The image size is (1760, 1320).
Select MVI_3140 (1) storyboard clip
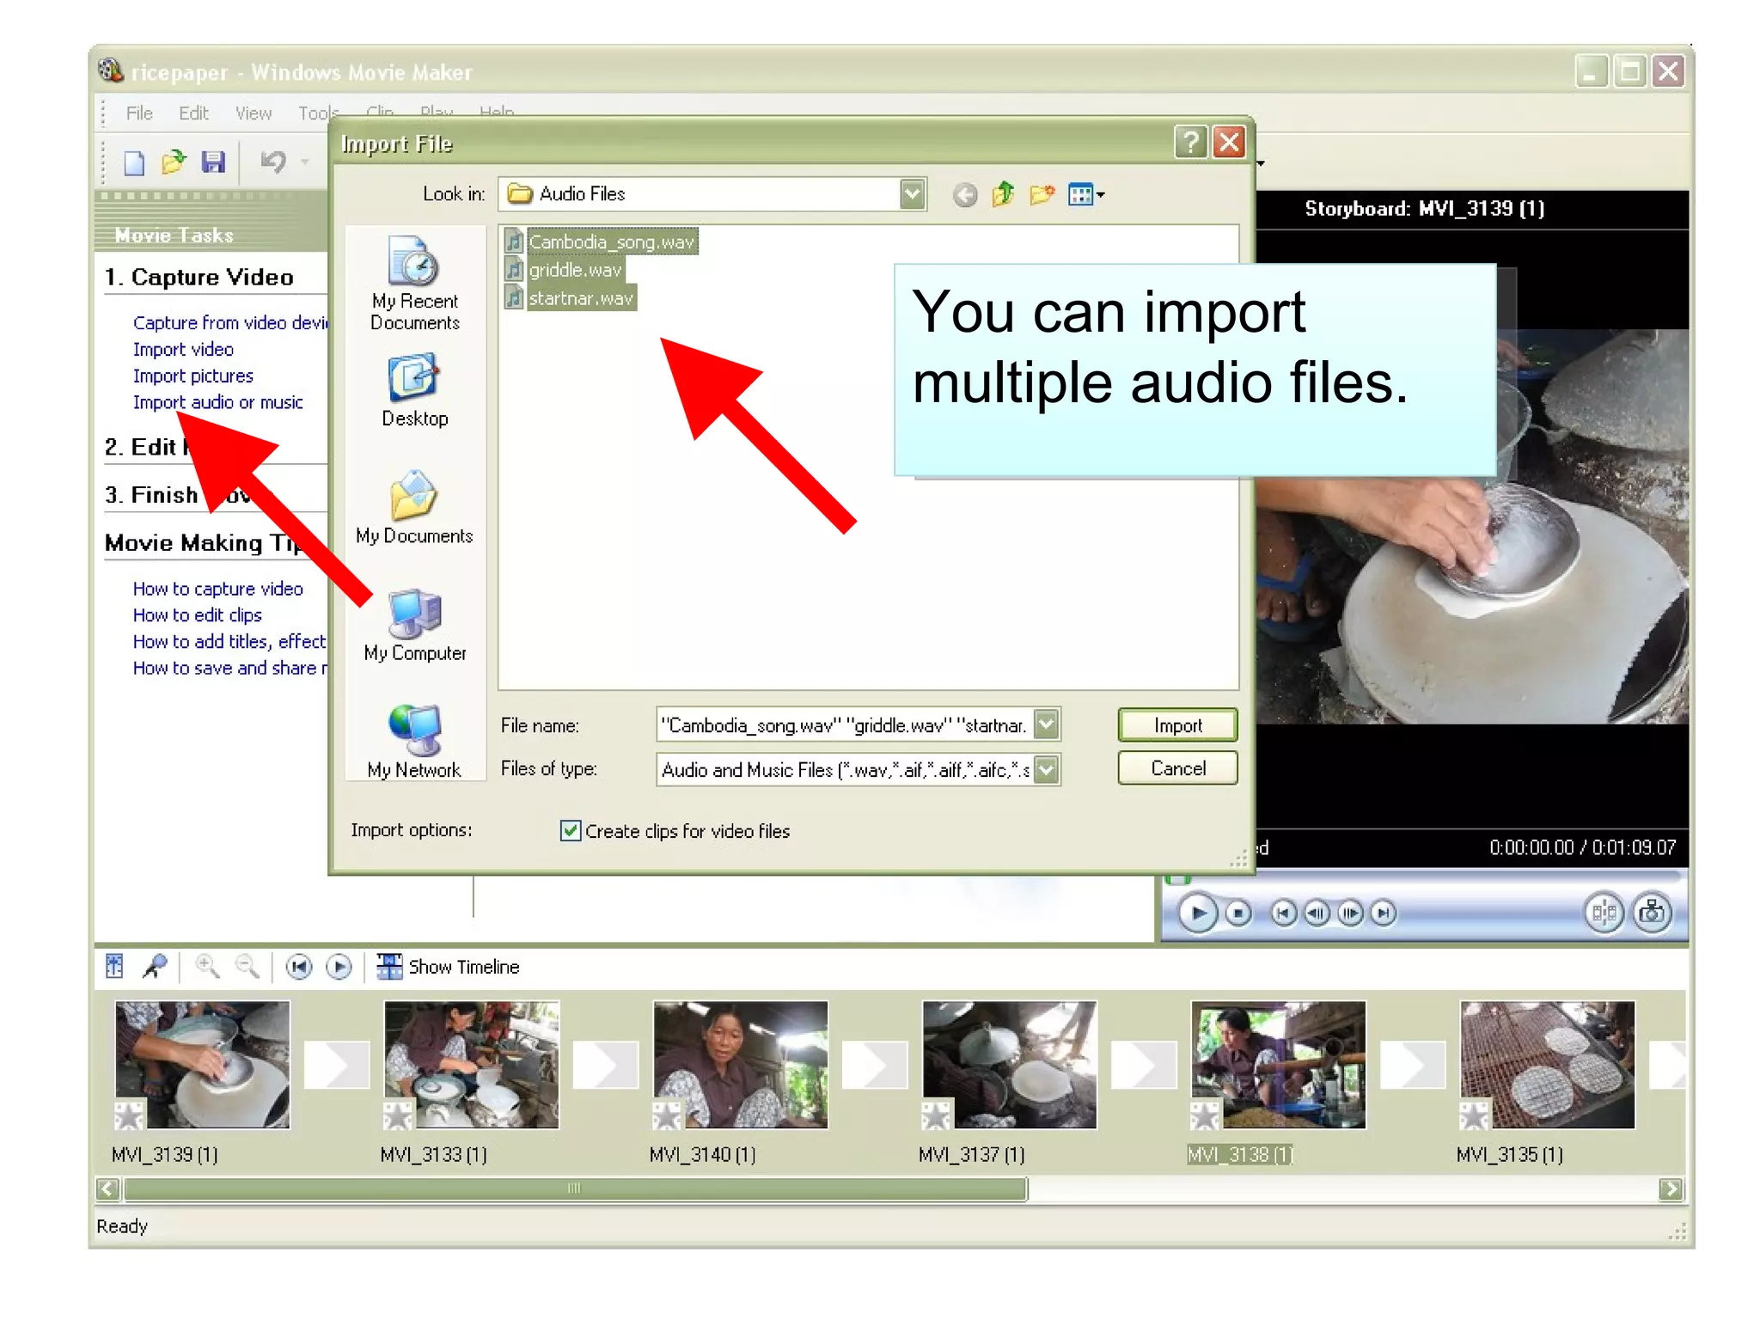(x=740, y=1065)
